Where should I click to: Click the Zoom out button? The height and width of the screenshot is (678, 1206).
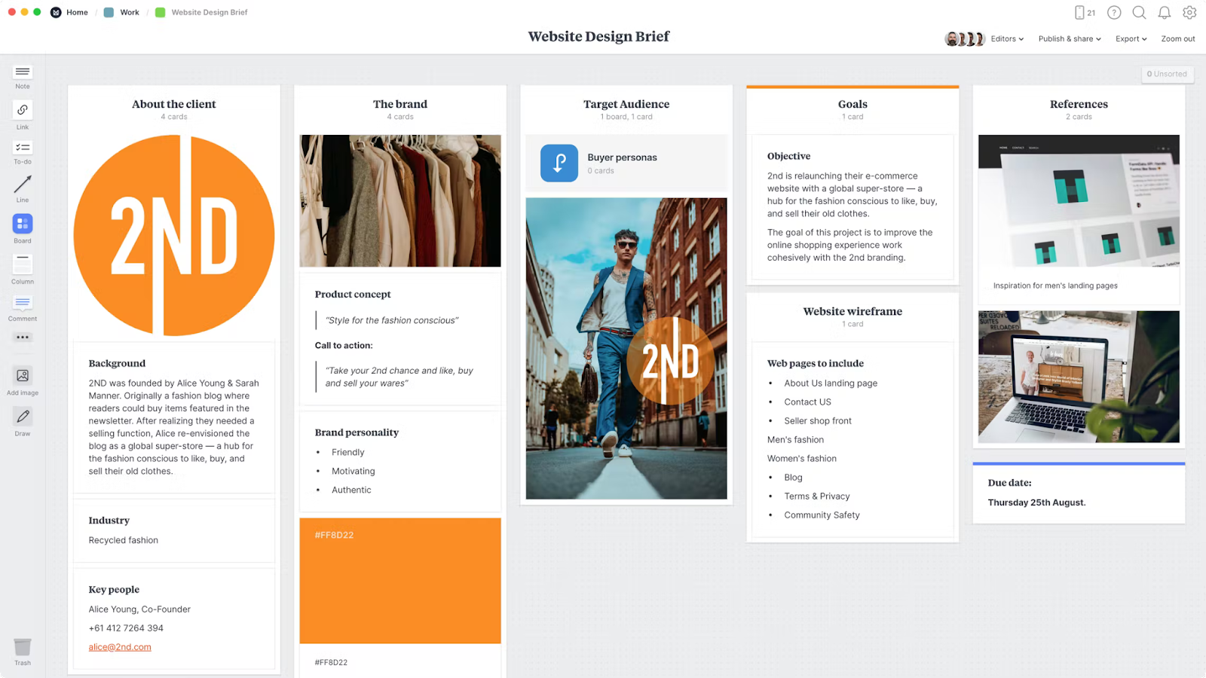(x=1177, y=39)
